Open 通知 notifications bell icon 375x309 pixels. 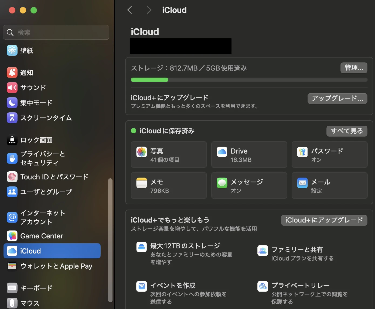[x=12, y=72]
